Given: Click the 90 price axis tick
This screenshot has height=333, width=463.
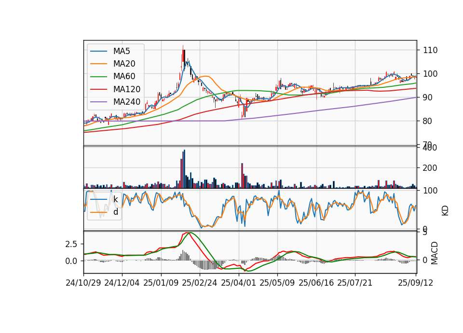Looking at the screenshot, I should coord(428,97).
